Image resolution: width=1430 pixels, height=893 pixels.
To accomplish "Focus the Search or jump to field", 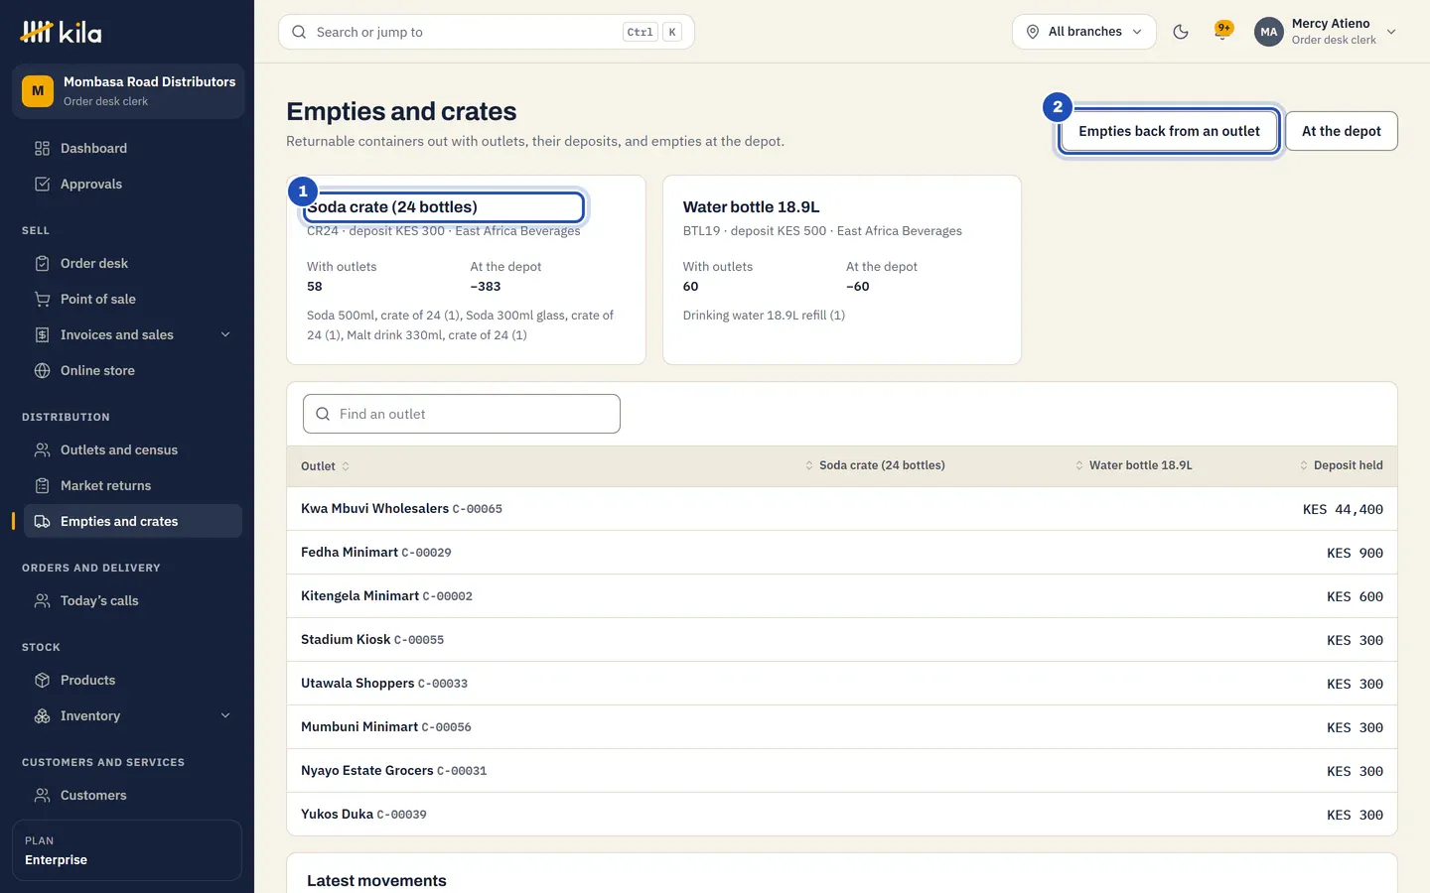I will [487, 32].
